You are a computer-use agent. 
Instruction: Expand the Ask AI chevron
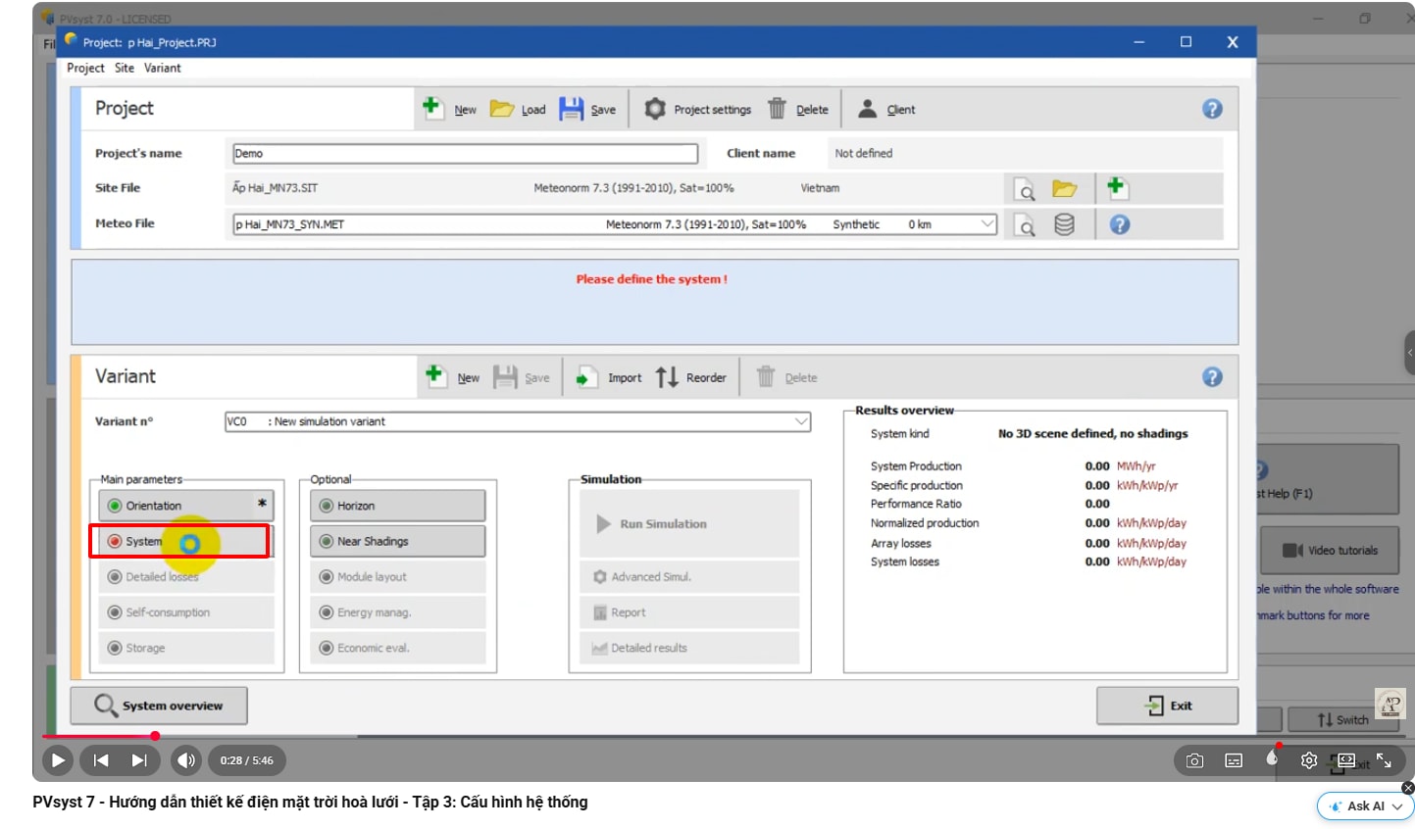pos(1397,806)
